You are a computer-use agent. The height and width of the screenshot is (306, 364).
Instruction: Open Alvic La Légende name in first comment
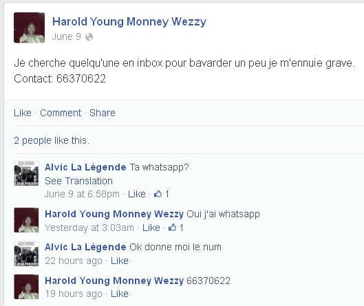point(85,167)
